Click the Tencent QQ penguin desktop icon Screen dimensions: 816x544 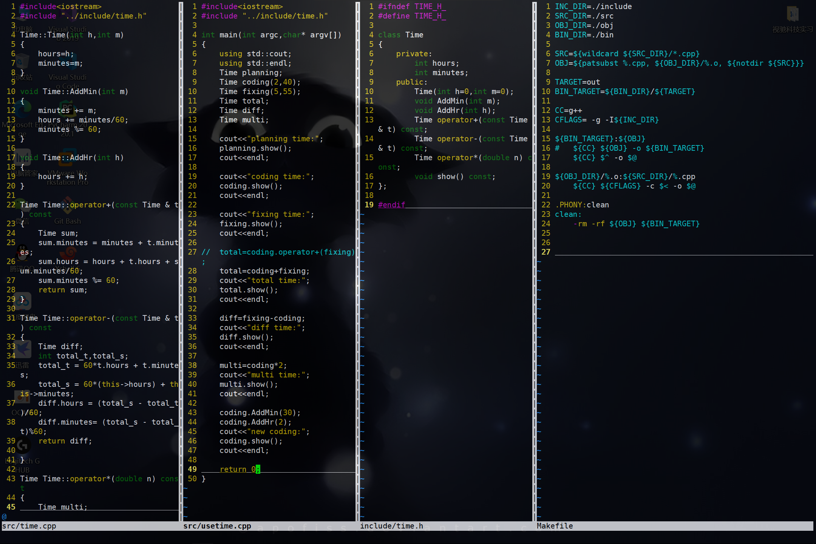coord(23,253)
